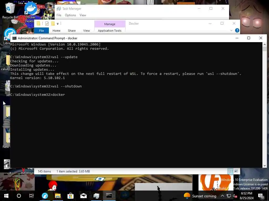269x201 pixels.
Task: Open Task Manager View menu
Action: tap(83, 15)
